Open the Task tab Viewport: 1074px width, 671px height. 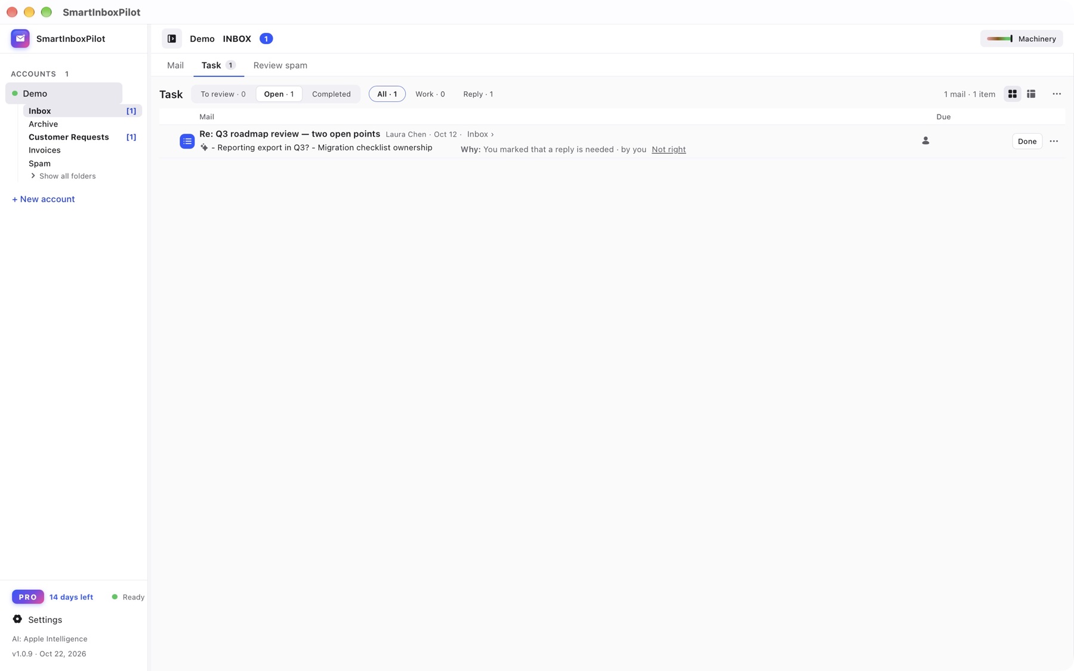(218, 66)
